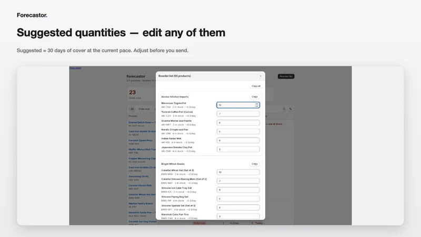421x237 pixels.
Task: Copy the Bright Whisk Goods list
Action: [x=254, y=164]
